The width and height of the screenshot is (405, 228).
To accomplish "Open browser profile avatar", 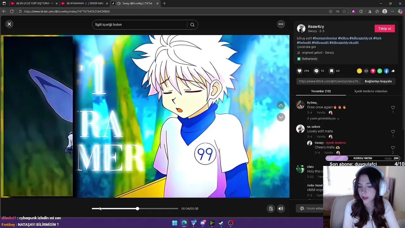I will pyautogui.click(x=385, y=11).
